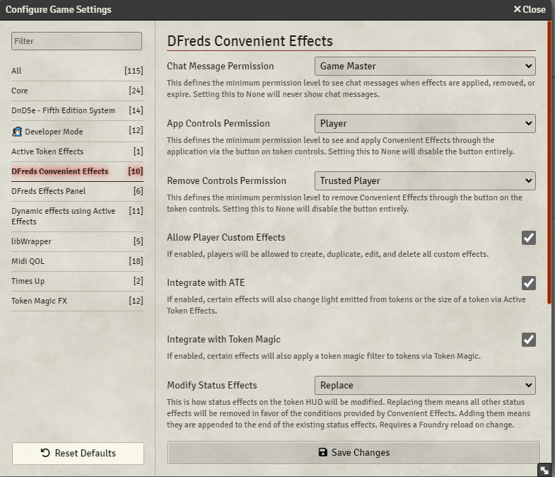Click the resize handle icon at the window corner
Screen dimensions: 555x477
click(x=544, y=470)
